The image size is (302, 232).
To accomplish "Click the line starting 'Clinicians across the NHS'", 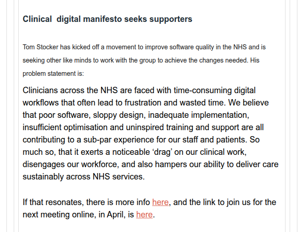I will tap(139, 90).
